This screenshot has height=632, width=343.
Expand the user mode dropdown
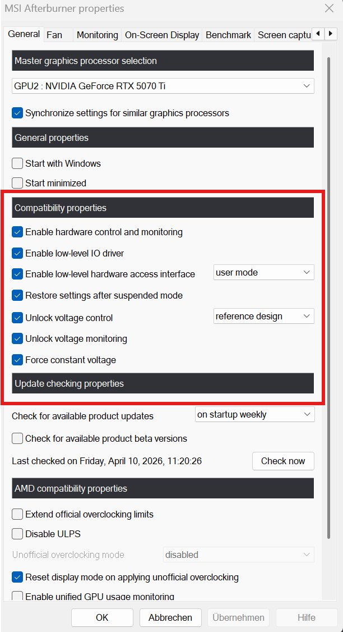[263, 273]
